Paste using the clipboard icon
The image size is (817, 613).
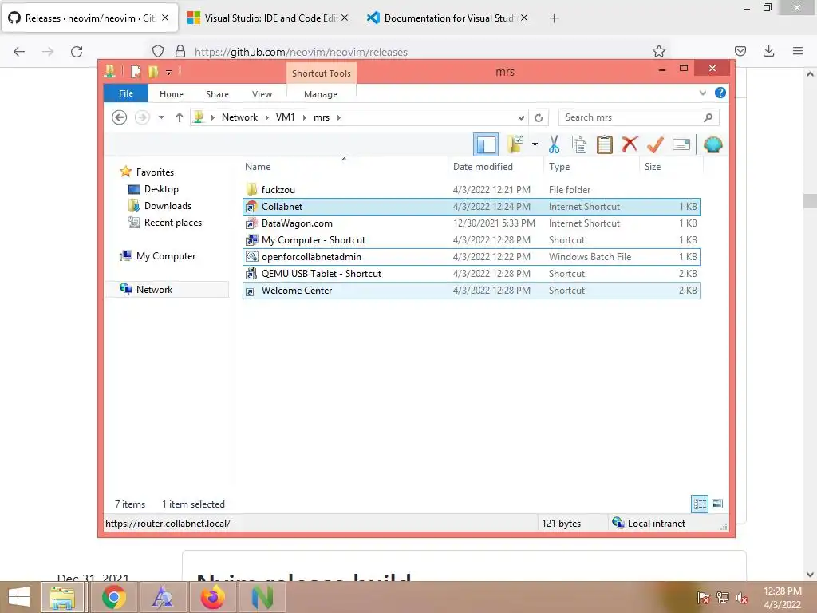tap(604, 144)
